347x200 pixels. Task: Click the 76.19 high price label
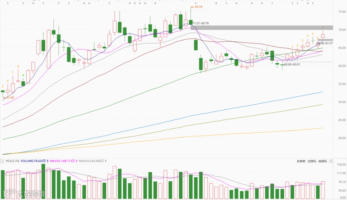[198, 7]
